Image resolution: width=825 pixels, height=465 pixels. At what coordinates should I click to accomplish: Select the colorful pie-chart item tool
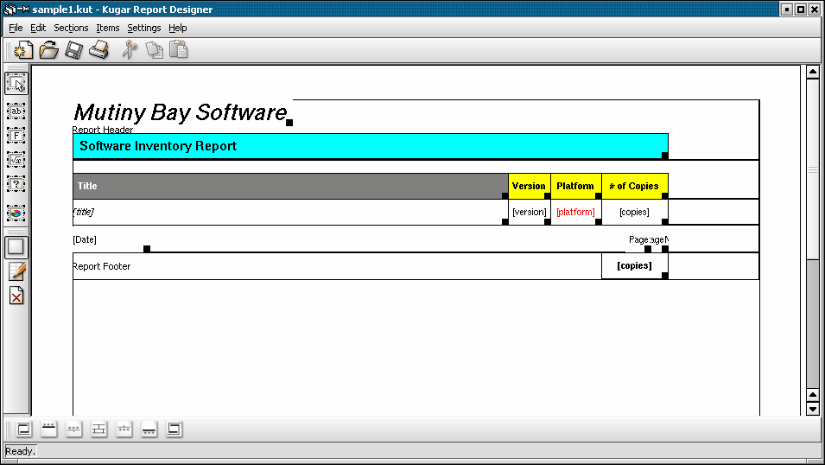(x=16, y=213)
